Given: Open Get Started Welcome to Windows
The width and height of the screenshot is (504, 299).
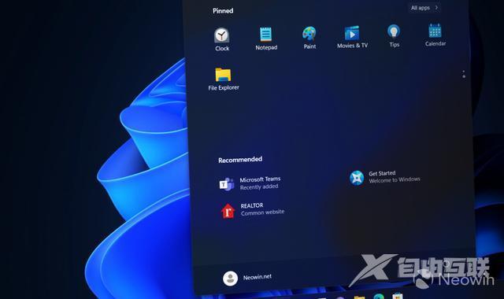Looking at the screenshot, I should [x=385, y=177].
